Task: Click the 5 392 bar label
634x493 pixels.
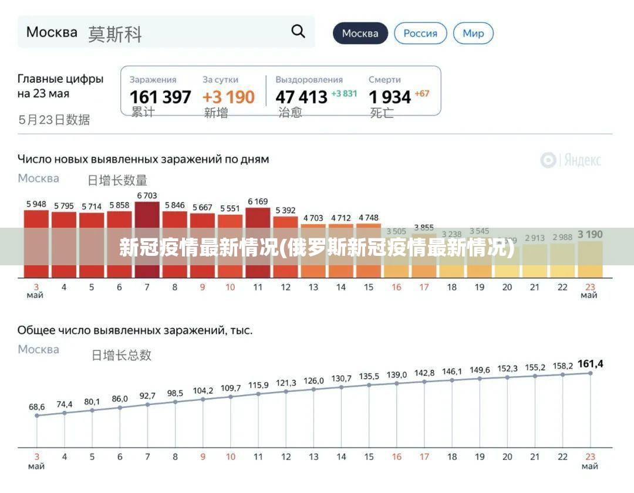Action: tap(285, 210)
